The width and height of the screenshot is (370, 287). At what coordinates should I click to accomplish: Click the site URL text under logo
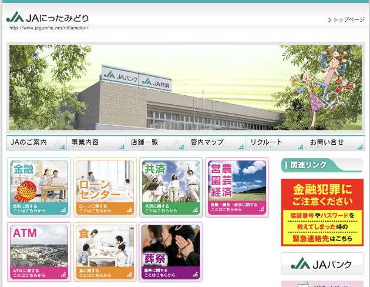[49, 28]
